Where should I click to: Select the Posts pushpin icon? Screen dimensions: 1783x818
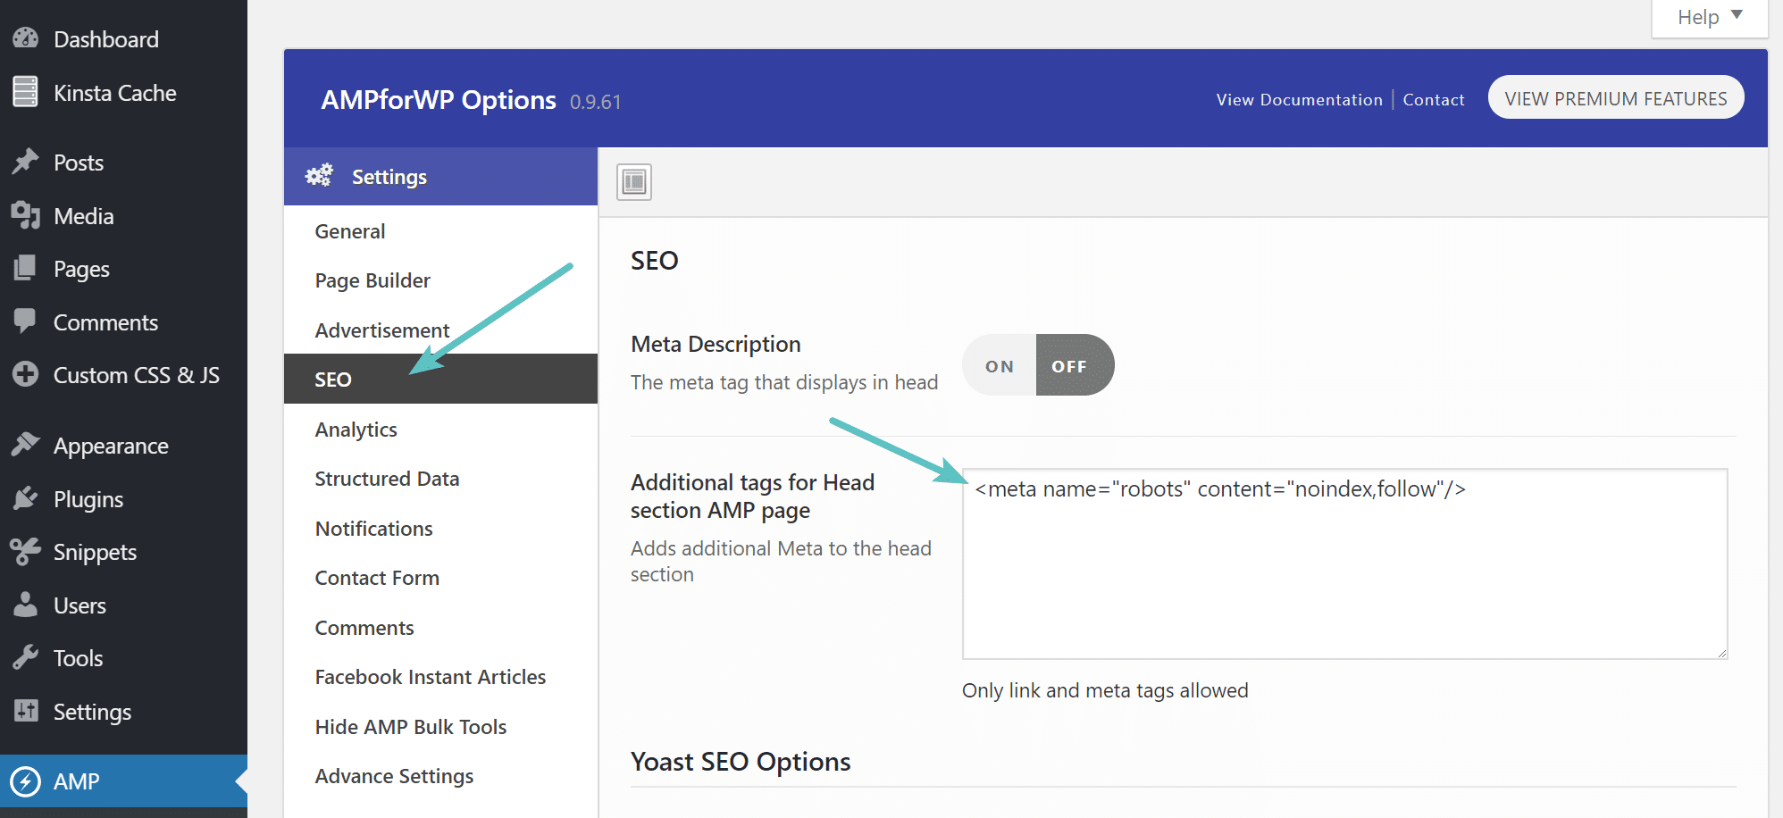(x=25, y=162)
